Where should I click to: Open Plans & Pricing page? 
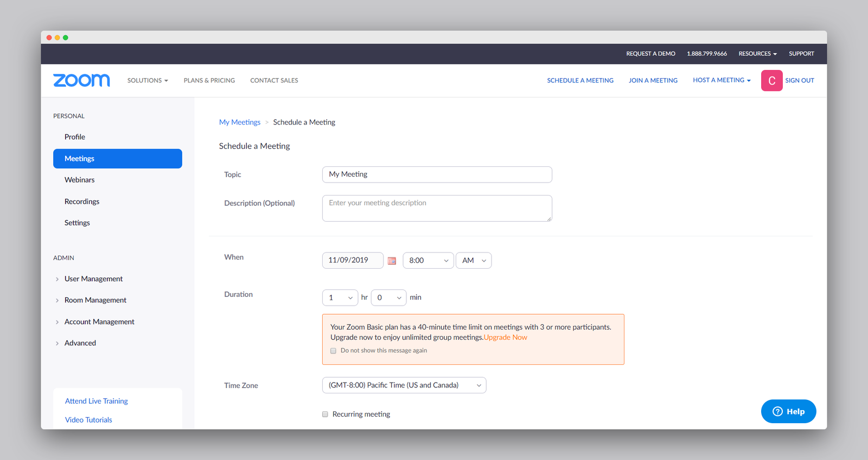coord(209,80)
